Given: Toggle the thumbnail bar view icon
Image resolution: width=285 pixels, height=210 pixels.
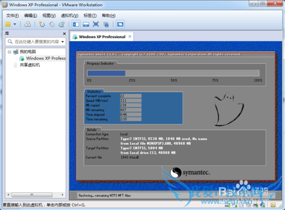Looking at the screenshot, I should pos(86,24).
